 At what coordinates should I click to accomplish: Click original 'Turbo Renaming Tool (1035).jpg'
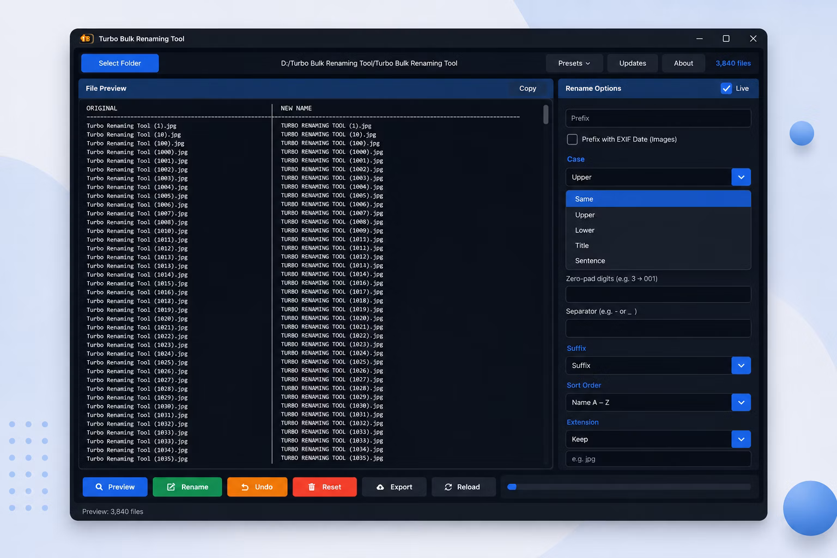coord(137,459)
